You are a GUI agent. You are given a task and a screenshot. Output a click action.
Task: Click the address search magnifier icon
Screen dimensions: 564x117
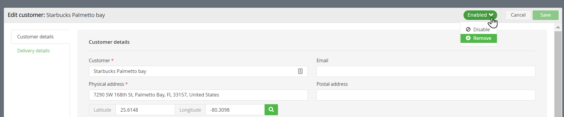271,110
